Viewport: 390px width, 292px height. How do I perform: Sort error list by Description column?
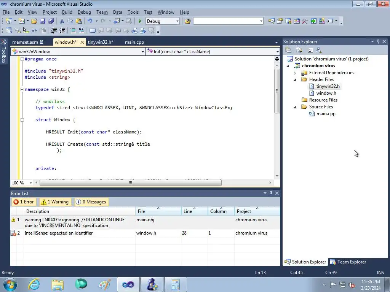(x=80, y=211)
